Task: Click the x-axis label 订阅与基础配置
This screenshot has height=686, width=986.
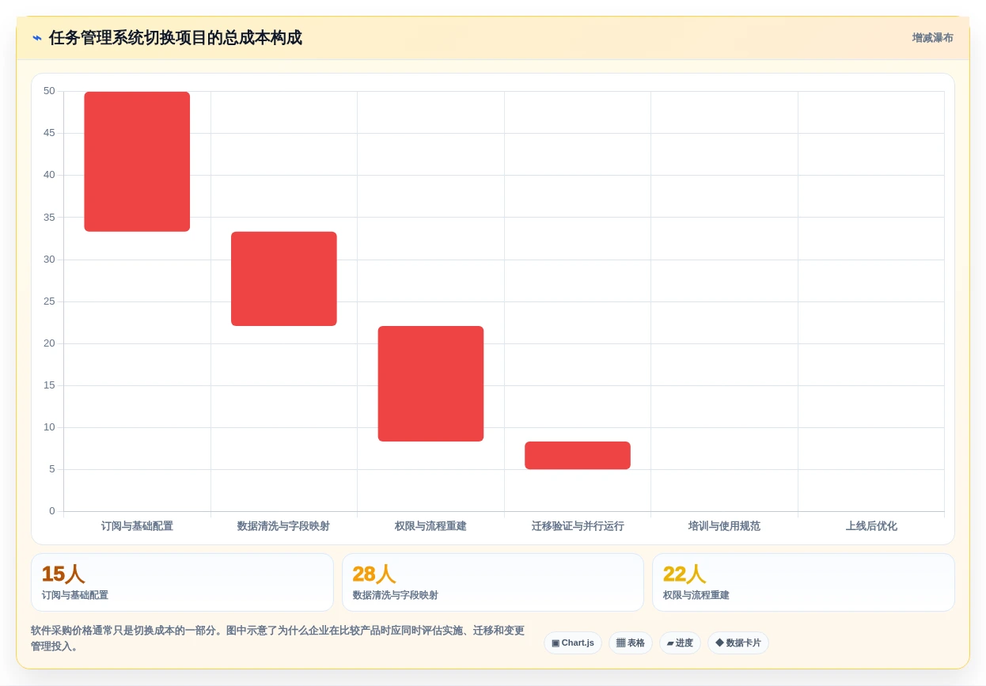Action: pos(137,526)
